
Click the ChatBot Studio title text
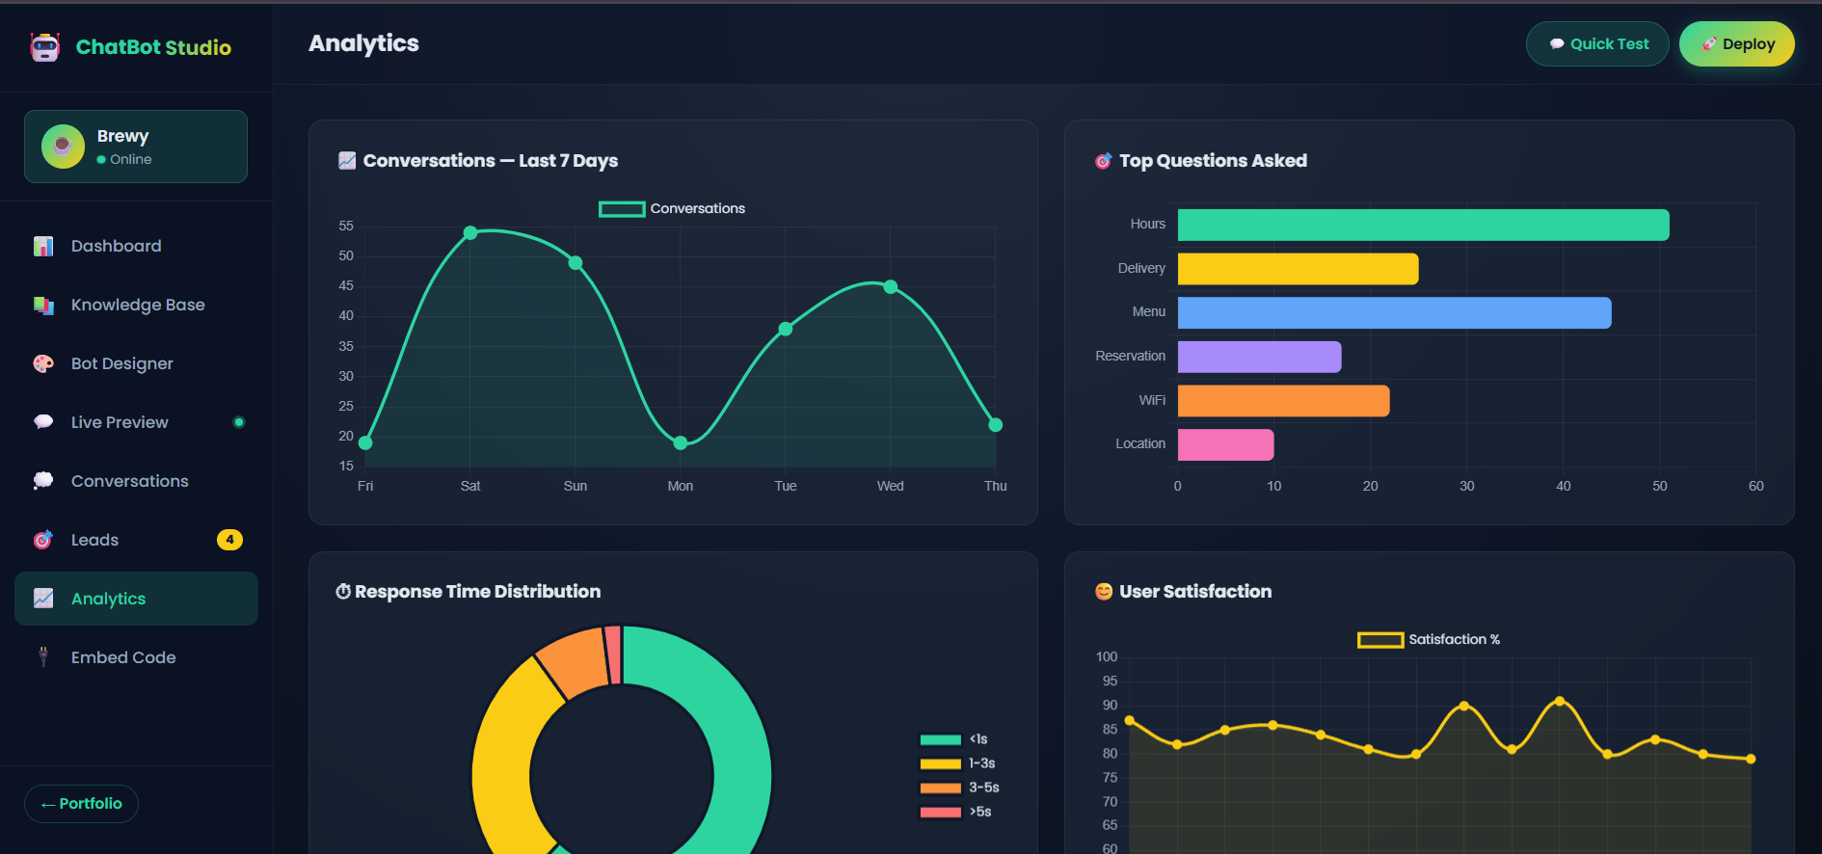[153, 47]
